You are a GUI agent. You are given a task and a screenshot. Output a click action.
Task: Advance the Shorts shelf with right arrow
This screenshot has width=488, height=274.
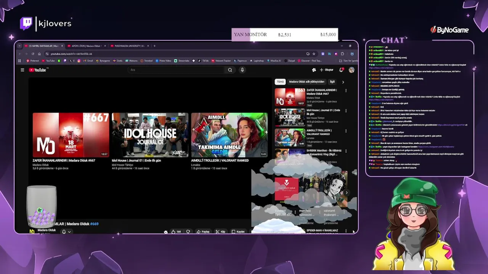click(347, 193)
